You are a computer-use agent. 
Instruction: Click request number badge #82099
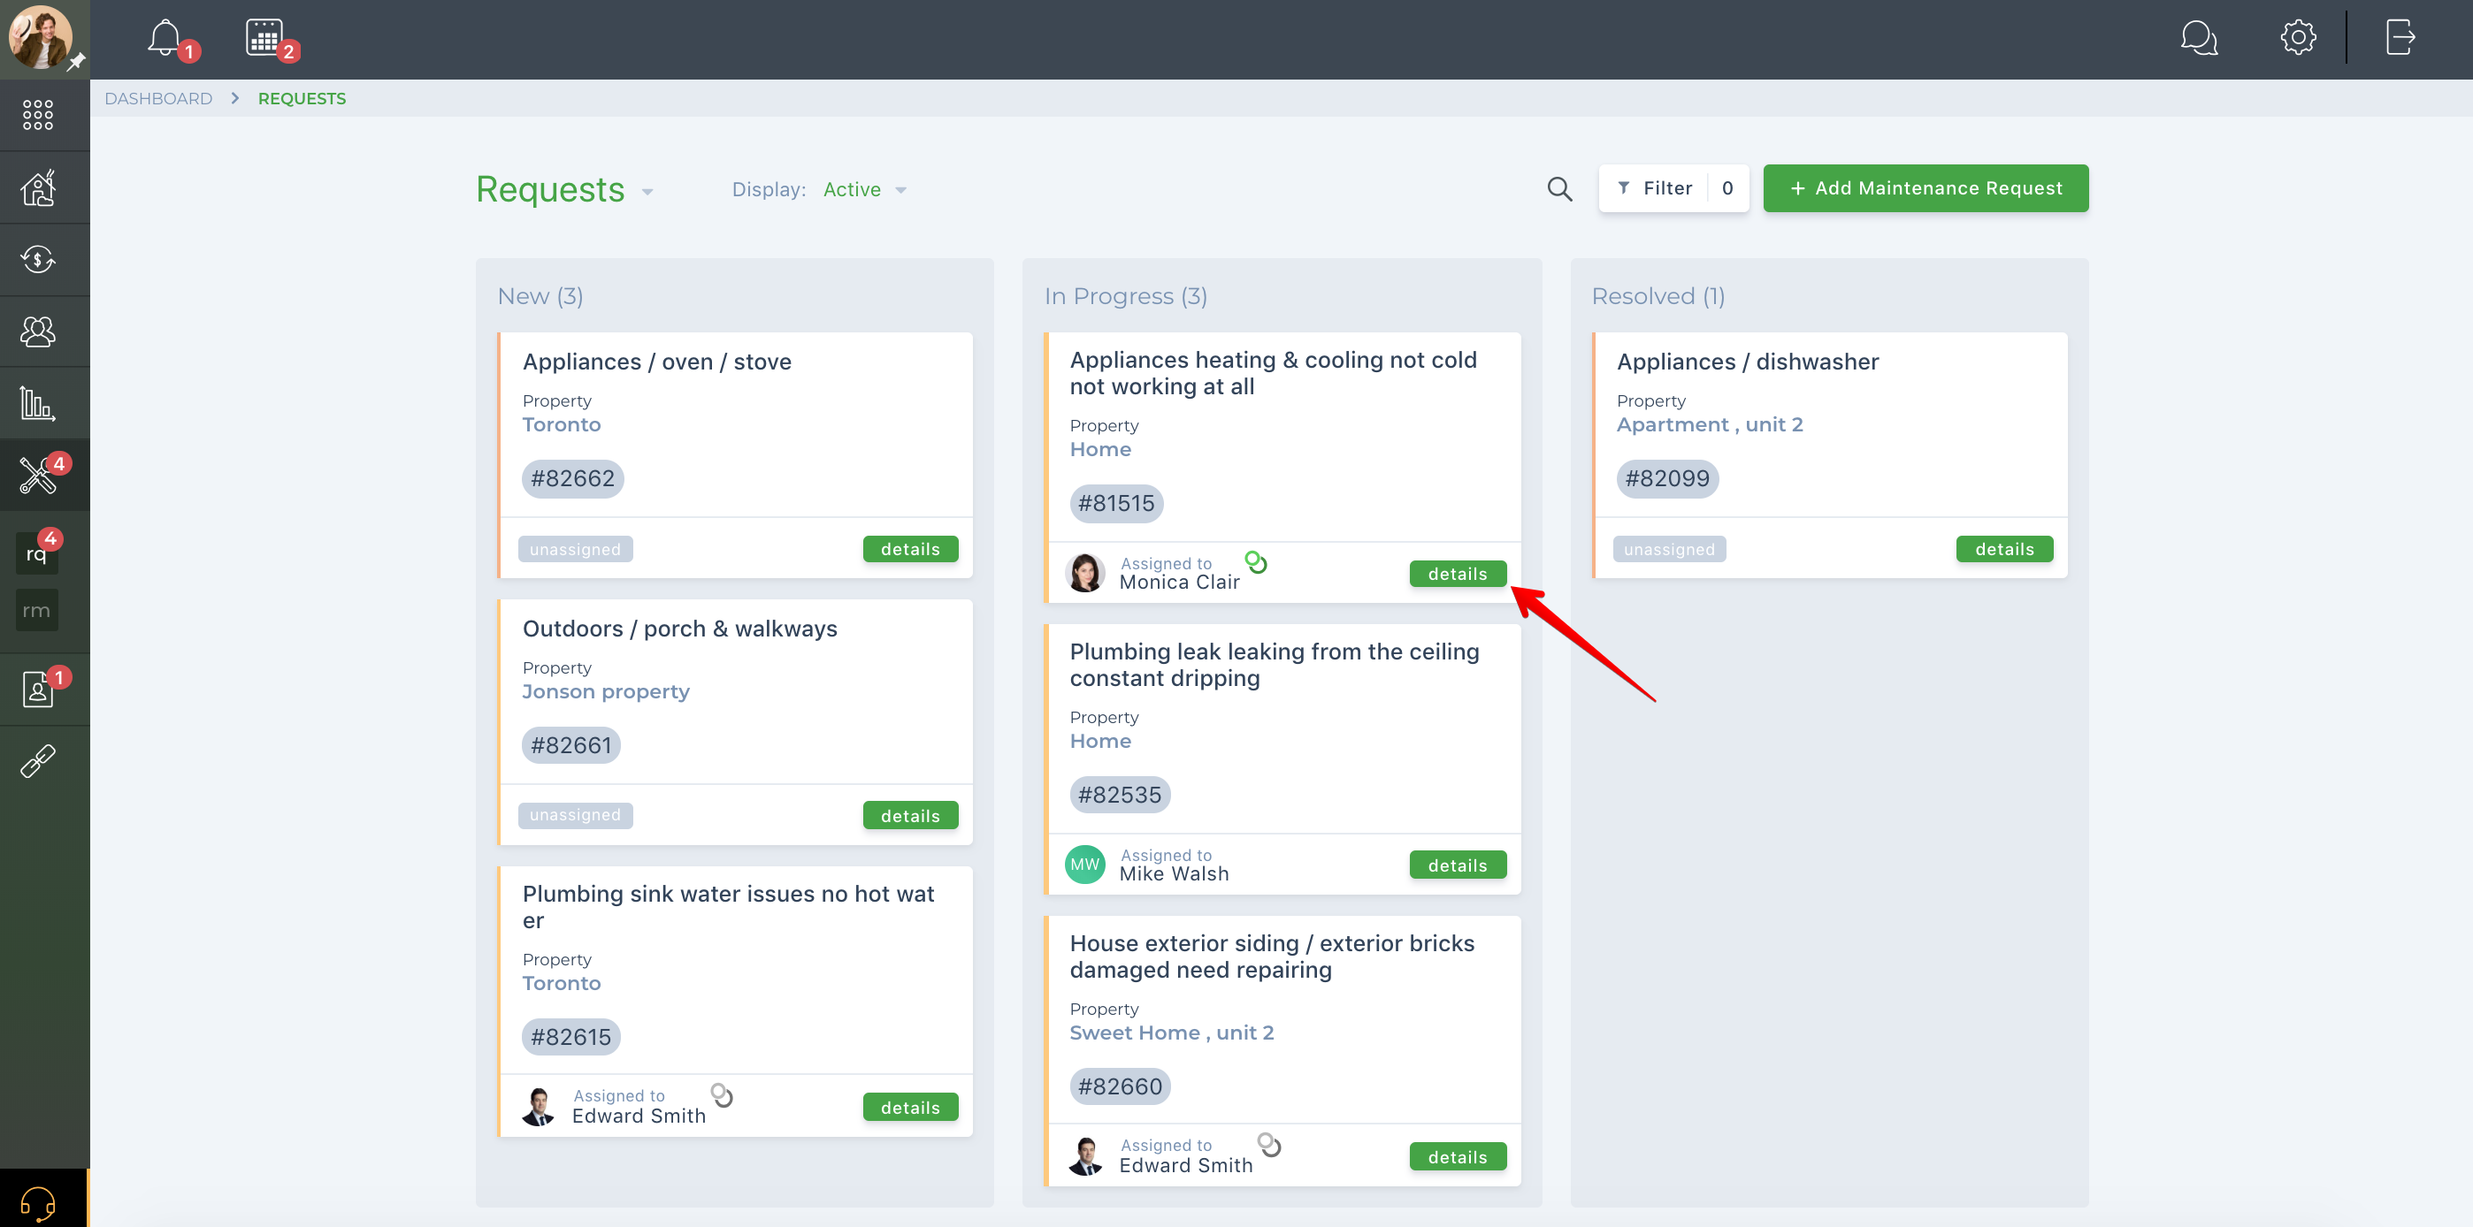pyautogui.click(x=1666, y=479)
